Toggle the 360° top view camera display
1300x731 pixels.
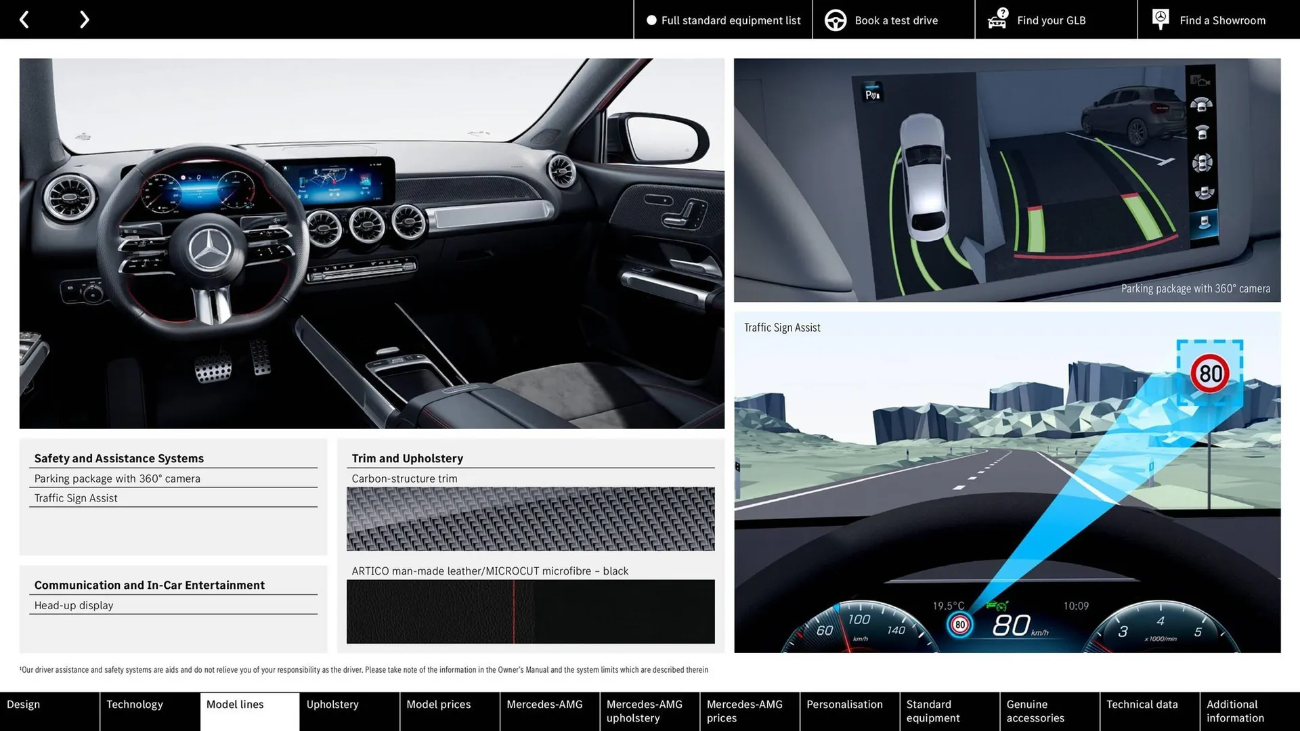[1201, 162]
